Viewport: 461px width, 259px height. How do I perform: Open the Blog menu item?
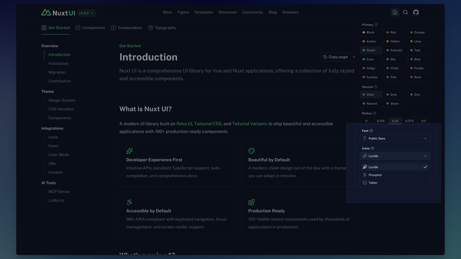[x=273, y=12]
